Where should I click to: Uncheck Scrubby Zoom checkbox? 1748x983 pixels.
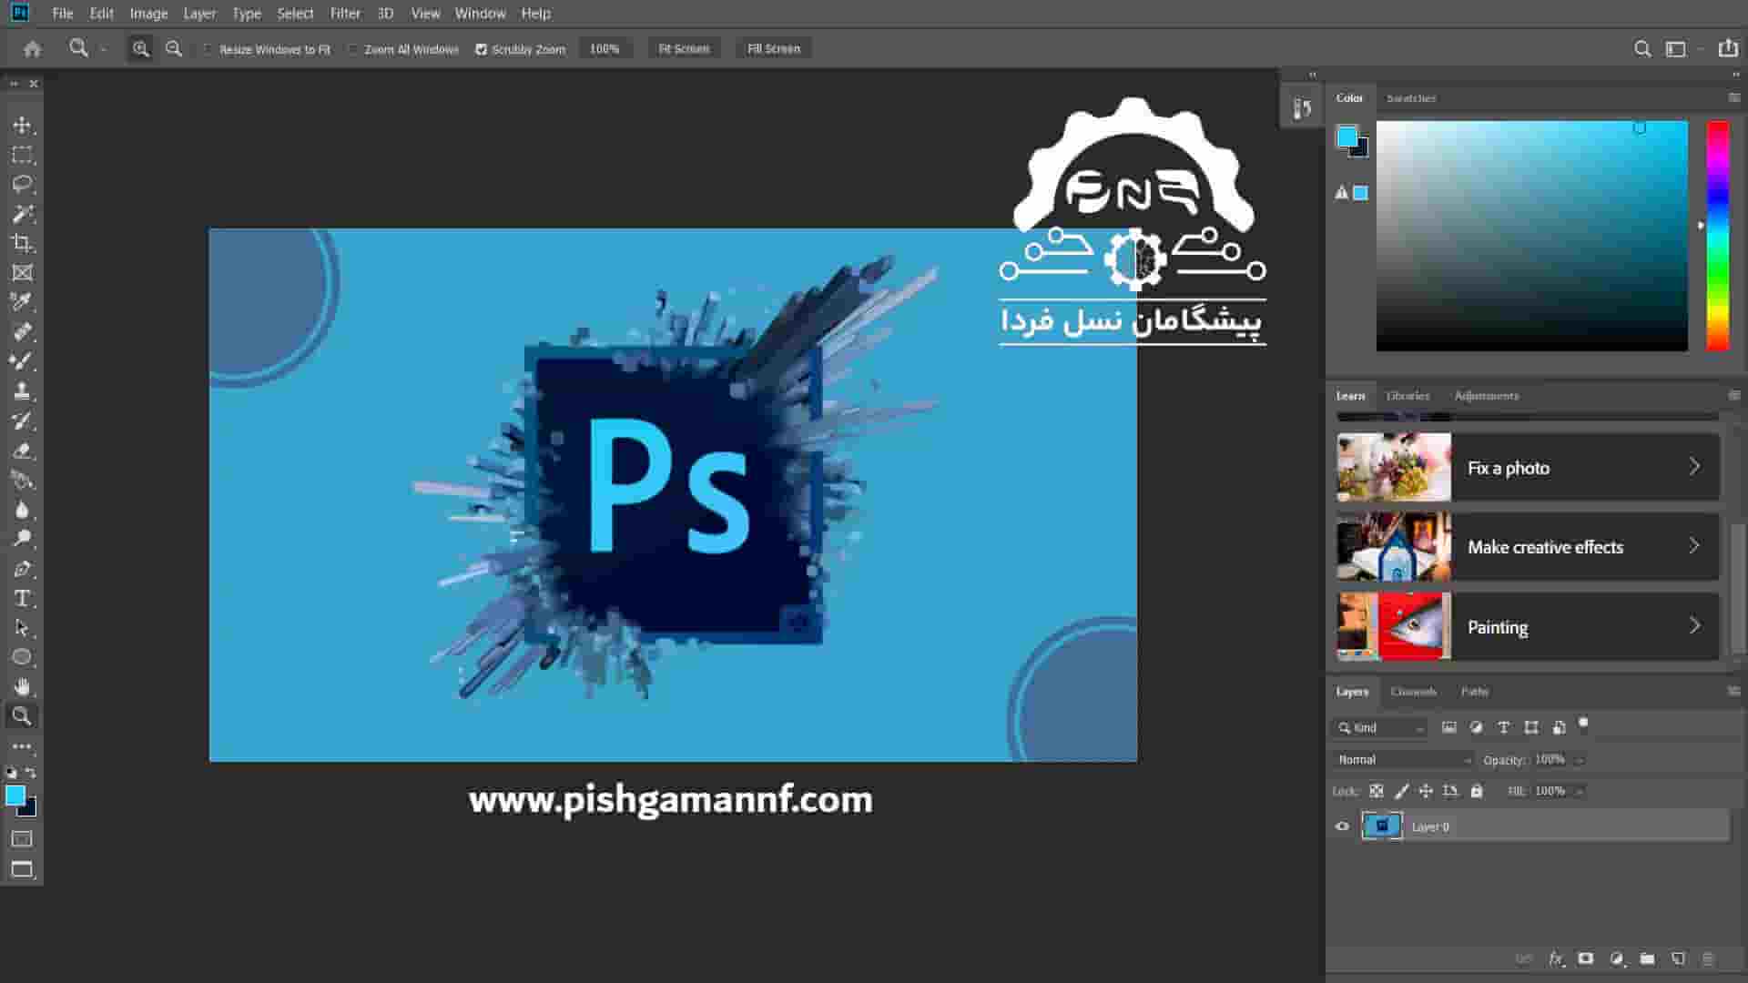point(481,49)
